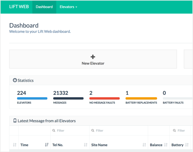Click the Site Name filter field
The image size is (193, 152).
(119, 130)
